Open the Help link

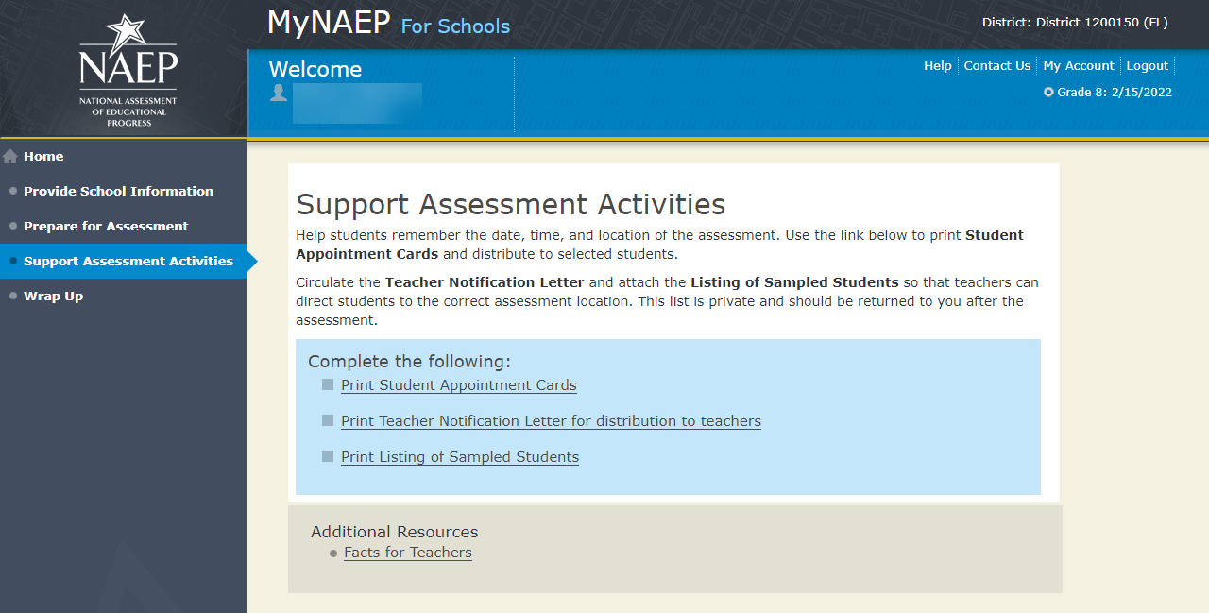(938, 66)
